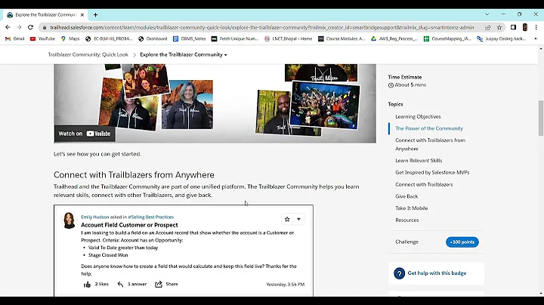Click the Chrome profile avatar
Viewport: 544px width, 305px height.
tap(525, 27)
